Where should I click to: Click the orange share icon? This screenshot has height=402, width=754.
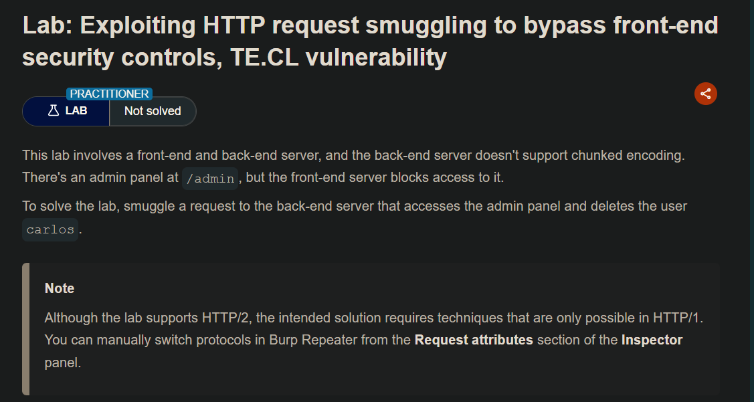705,94
